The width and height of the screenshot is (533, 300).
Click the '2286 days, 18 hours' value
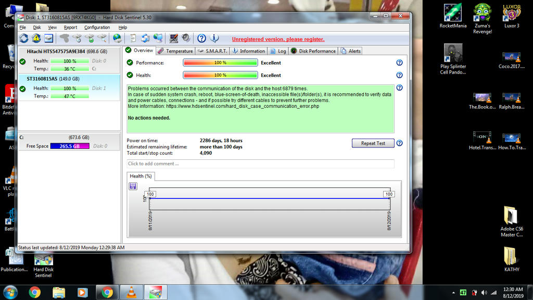(221, 141)
